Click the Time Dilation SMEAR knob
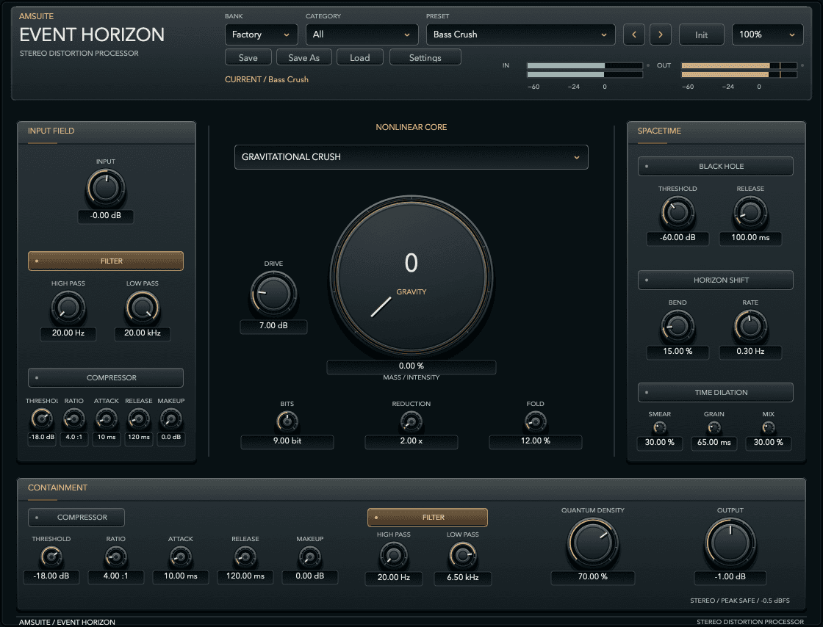Screen dimensions: 823x627 tap(660, 428)
